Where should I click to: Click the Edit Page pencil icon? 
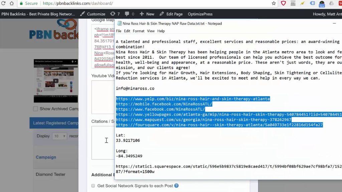click(x=162, y=14)
